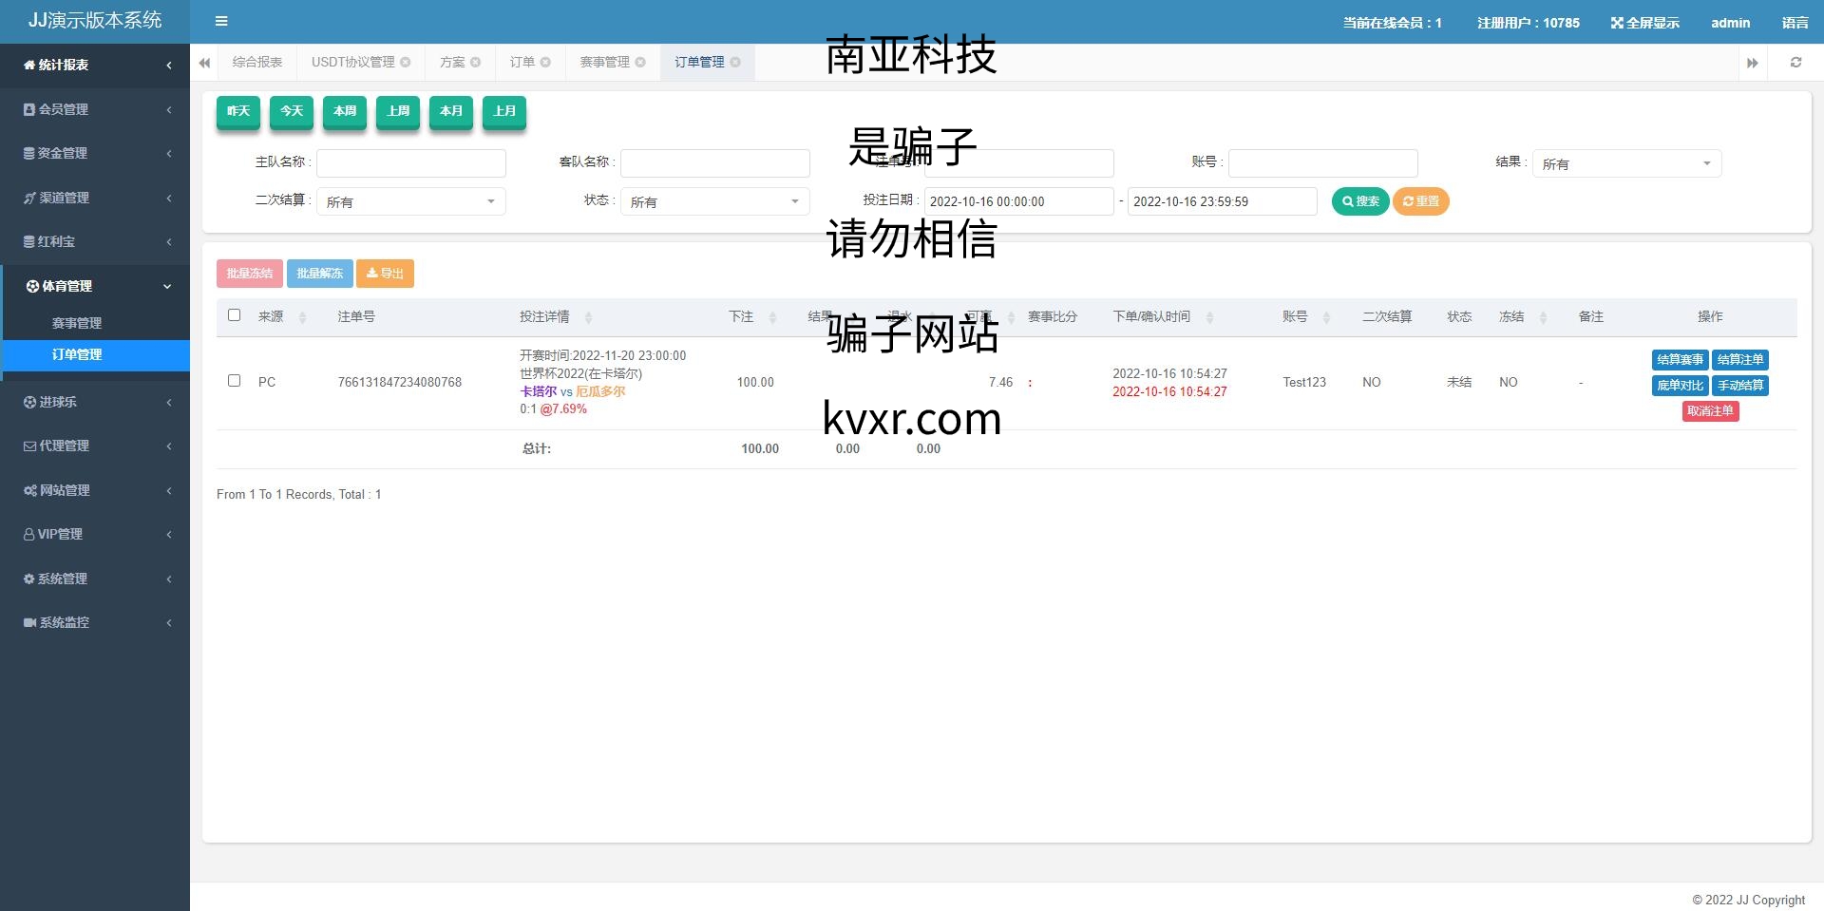Close the 方案 tab
This screenshot has width=1824, height=911.
click(476, 63)
